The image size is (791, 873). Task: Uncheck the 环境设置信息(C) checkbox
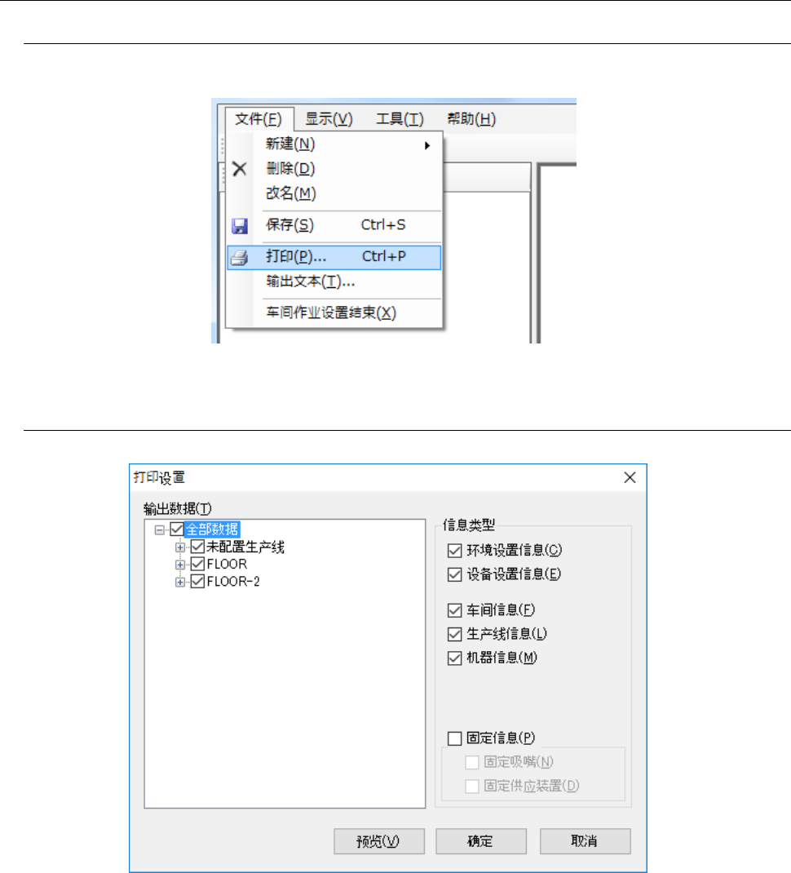455,551
